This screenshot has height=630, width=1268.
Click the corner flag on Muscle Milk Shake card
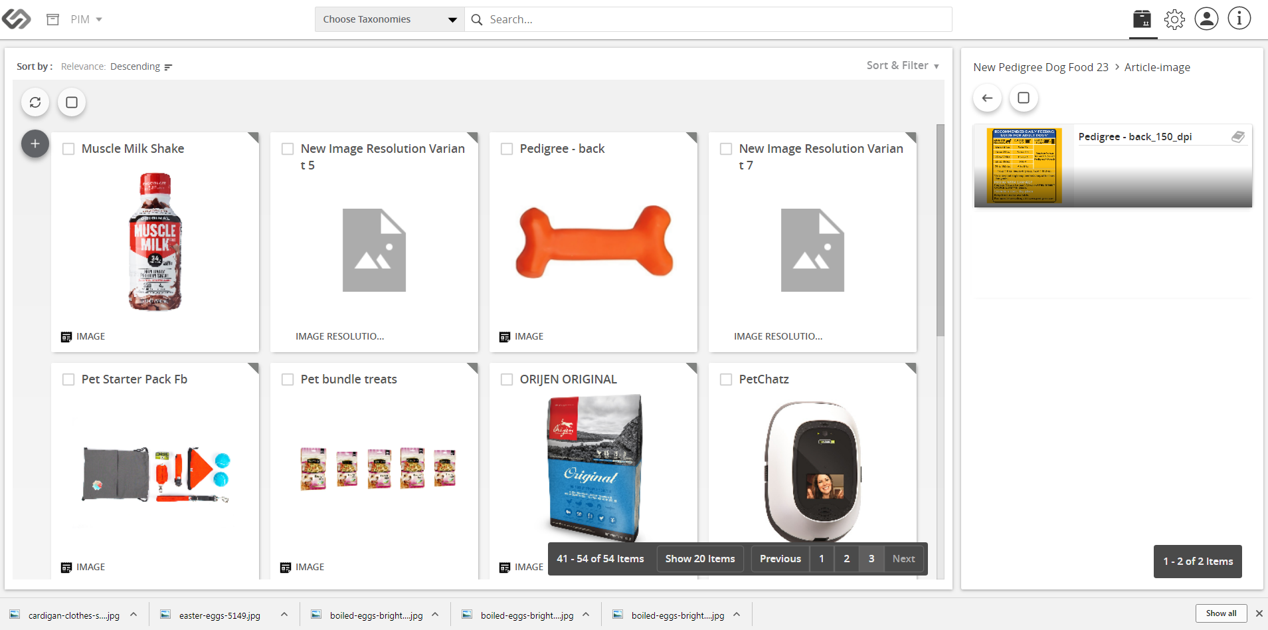254,137
